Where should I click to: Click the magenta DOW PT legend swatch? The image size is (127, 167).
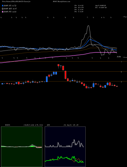click(x=3, y=12)
